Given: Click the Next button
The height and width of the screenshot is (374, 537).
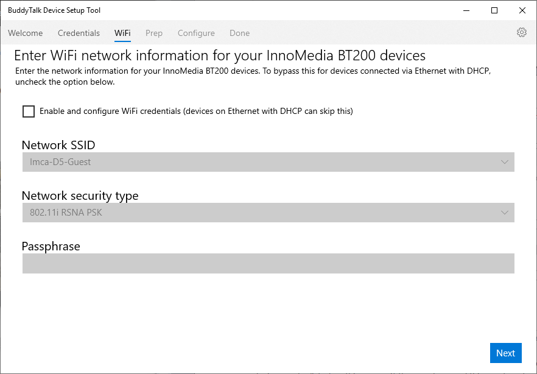Looking at the screenshot, I should click(506, 353).
